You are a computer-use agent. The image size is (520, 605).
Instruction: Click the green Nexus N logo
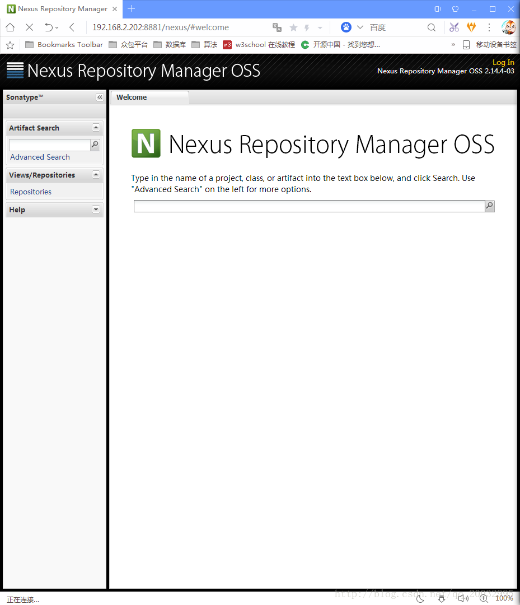coord(146,143)
